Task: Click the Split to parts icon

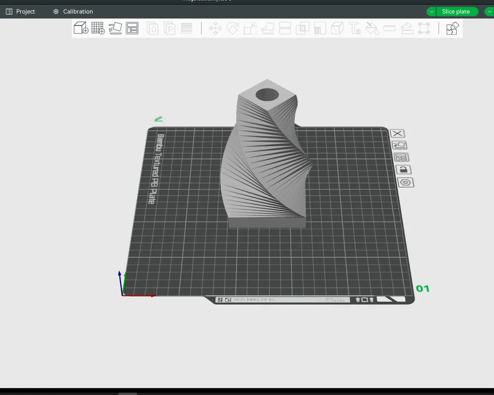Action: click(169, 28)
